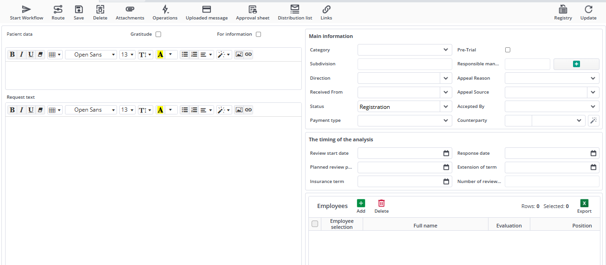Insert picture in Patient data editor
This screenshot has height=265, width=606.
pyautogui.click(x=239, y=55)
